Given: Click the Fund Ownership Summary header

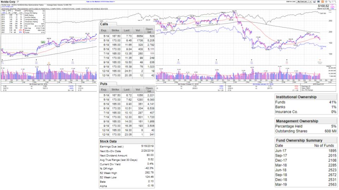Looking at the screenshot, I should [306, 140].
